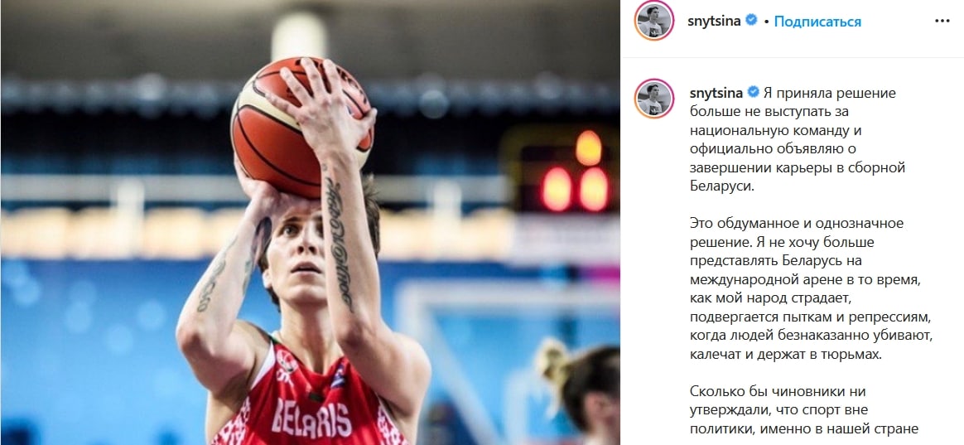Screen dimensions: 964x445
Task: Click the verified badge in the caption
Action: click(753, 93)
